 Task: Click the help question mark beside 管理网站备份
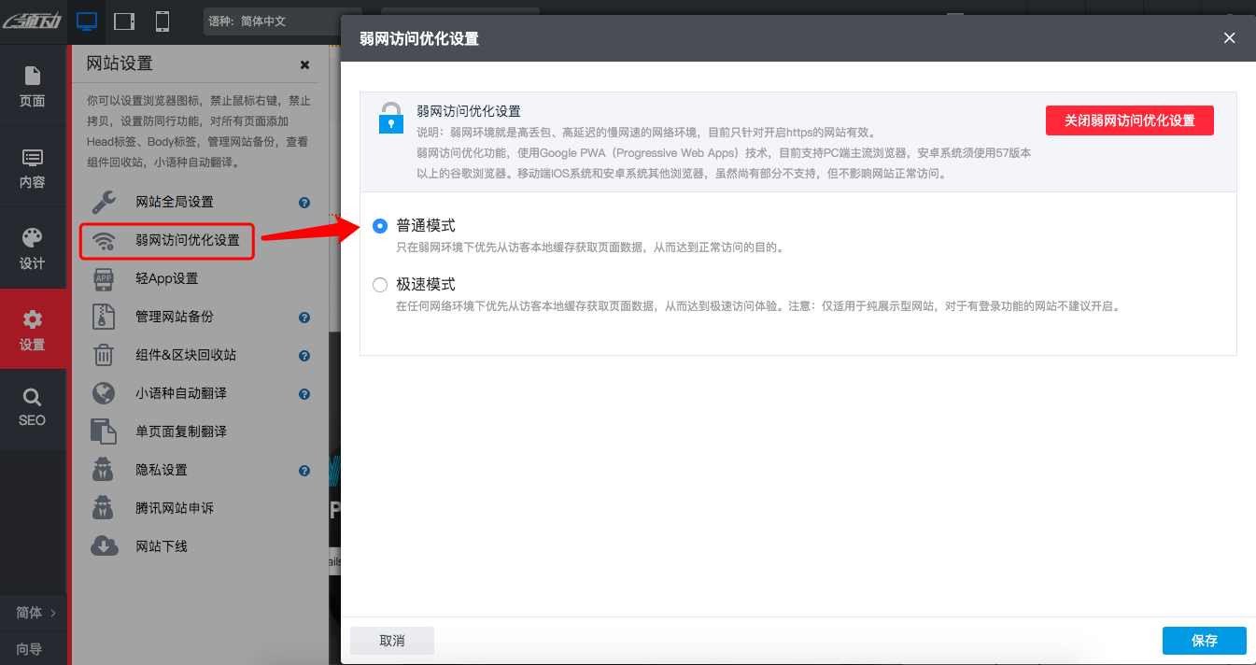pyautogui.click(x=304, y=317)
